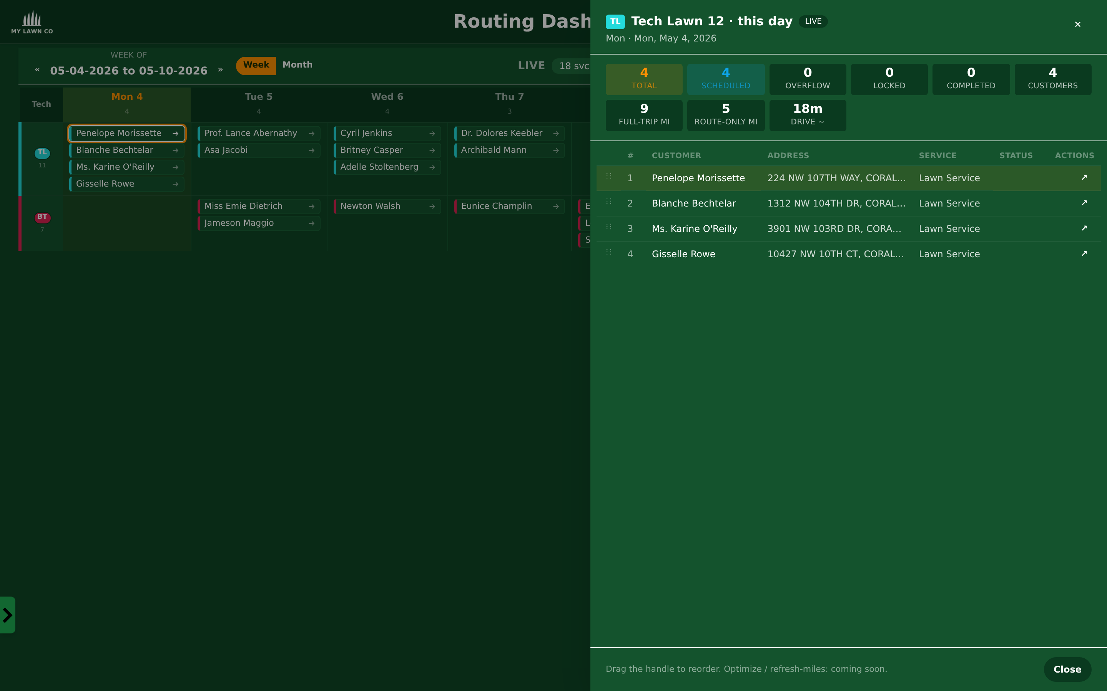Image resolution: width=1107 pixels, height=691 pixels.
Task: Select customer name Blanche Bechtelar in table
Action: [x=694, y=203]
